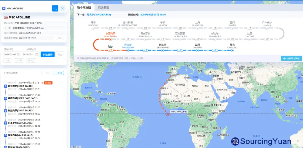
Task: Click the final blue QINGDAO route node
Action: coord(232,51)
